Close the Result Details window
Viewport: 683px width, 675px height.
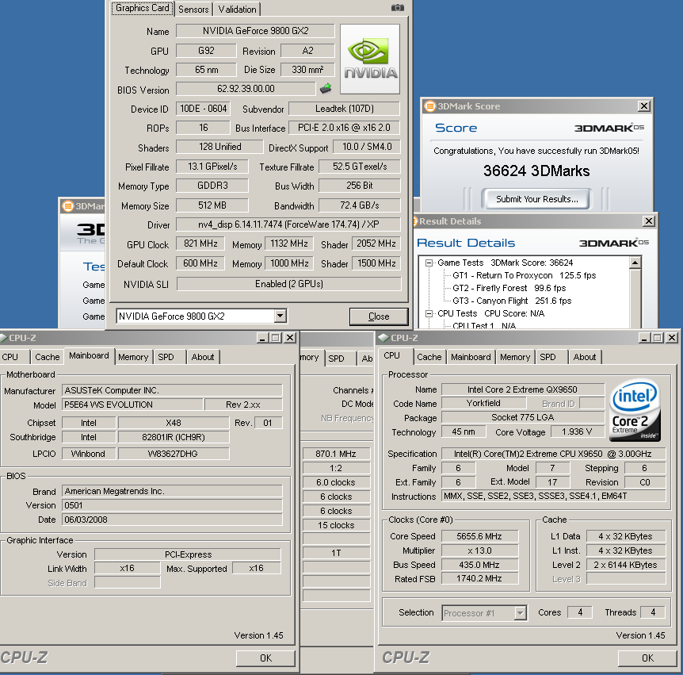[x=649, y=221]
